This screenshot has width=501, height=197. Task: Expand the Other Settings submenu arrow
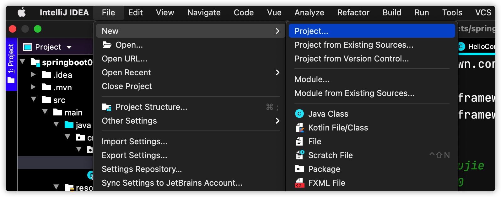tap(277, 121)
